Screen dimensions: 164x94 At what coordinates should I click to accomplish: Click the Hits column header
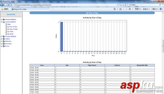pyautogui.click(x=67, y=65)
